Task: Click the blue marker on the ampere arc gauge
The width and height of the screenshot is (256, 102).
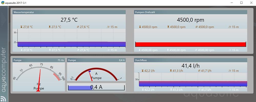Action: 89,71
